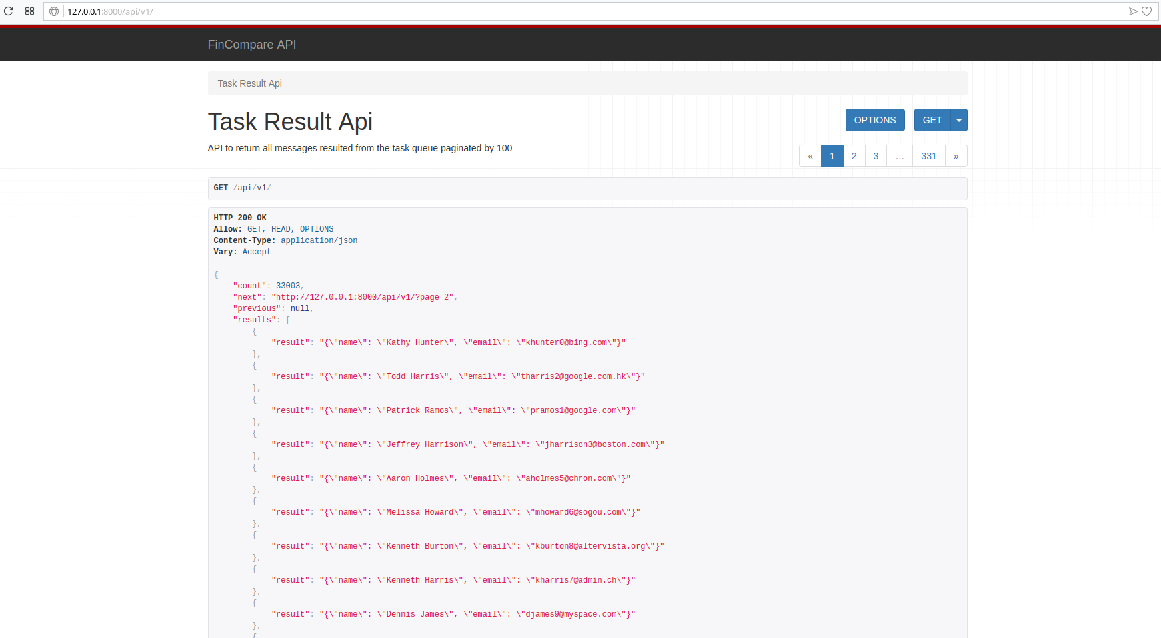Click the Todd Harris result line
The width and height of the screenshot is (1161, 638).
click(x=458, y=377)
